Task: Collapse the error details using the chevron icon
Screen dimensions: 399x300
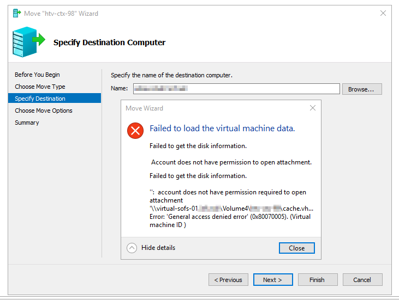Action: 132,248
